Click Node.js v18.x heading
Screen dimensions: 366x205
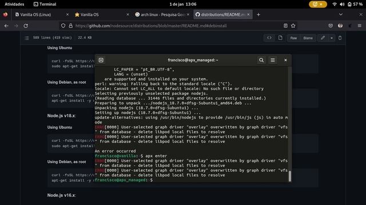(61, 116)
